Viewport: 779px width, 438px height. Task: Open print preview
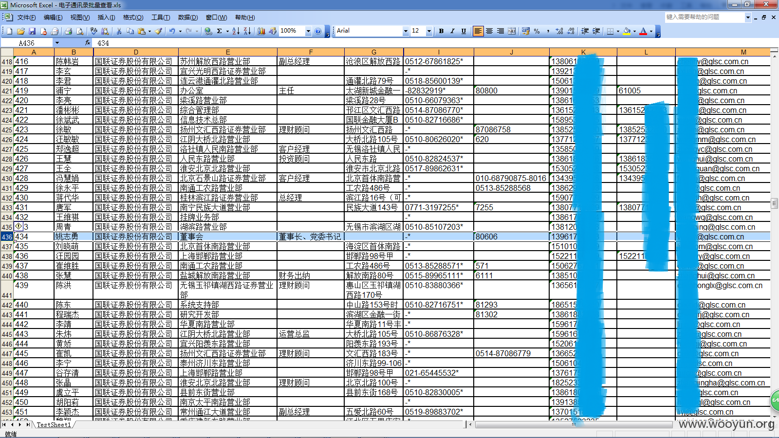(79, 31)
